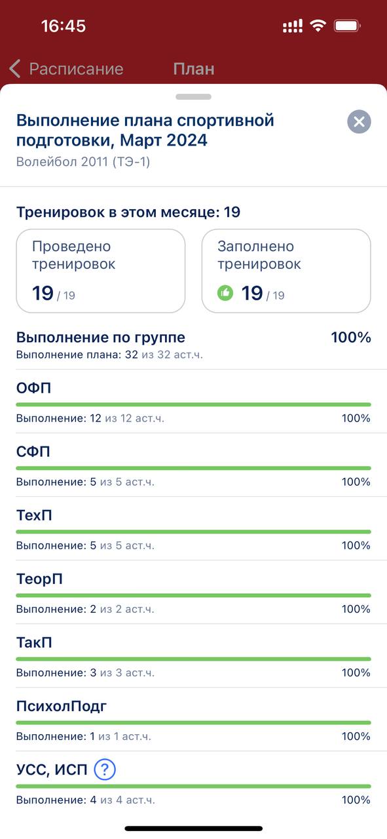This screenshot has width=387, height=839.
Task: Tap the green thumbs-up icon
Action: [225, 293]
